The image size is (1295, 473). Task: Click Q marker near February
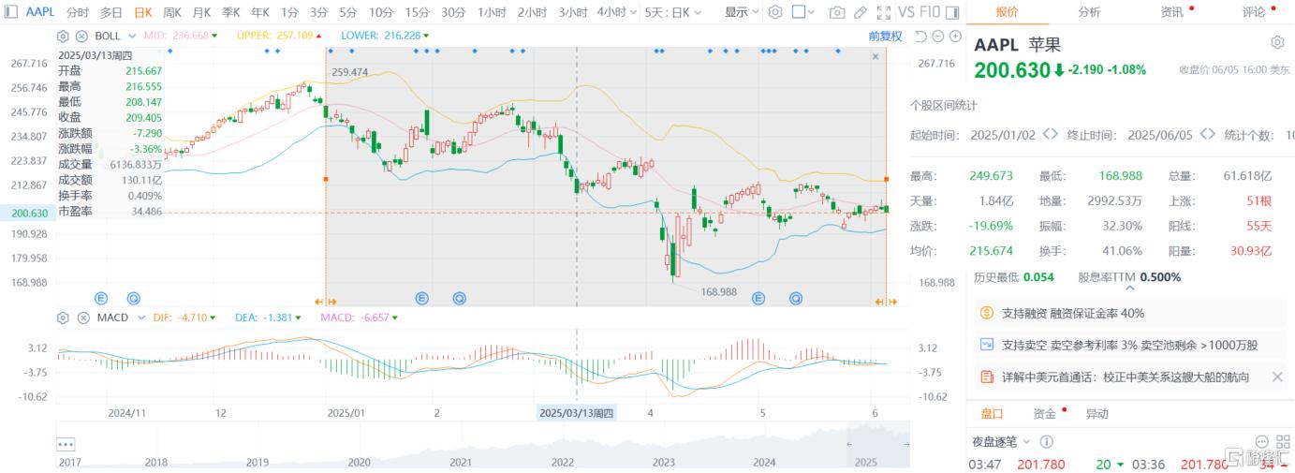[x=459, y=298]
